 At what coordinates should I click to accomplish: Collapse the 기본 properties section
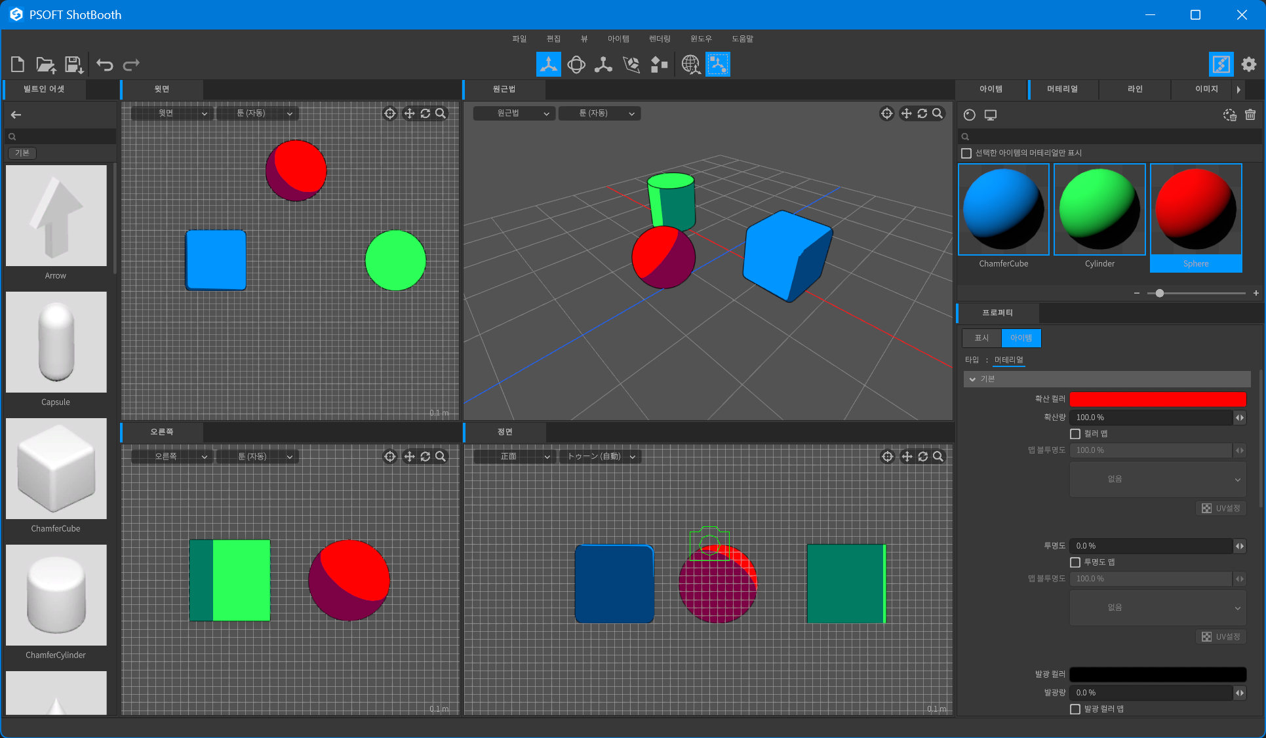point(973,379)
